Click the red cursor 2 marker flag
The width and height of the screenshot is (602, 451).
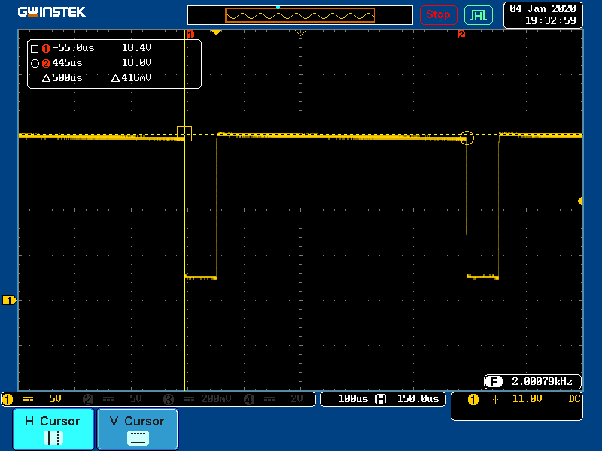[461, 34]
